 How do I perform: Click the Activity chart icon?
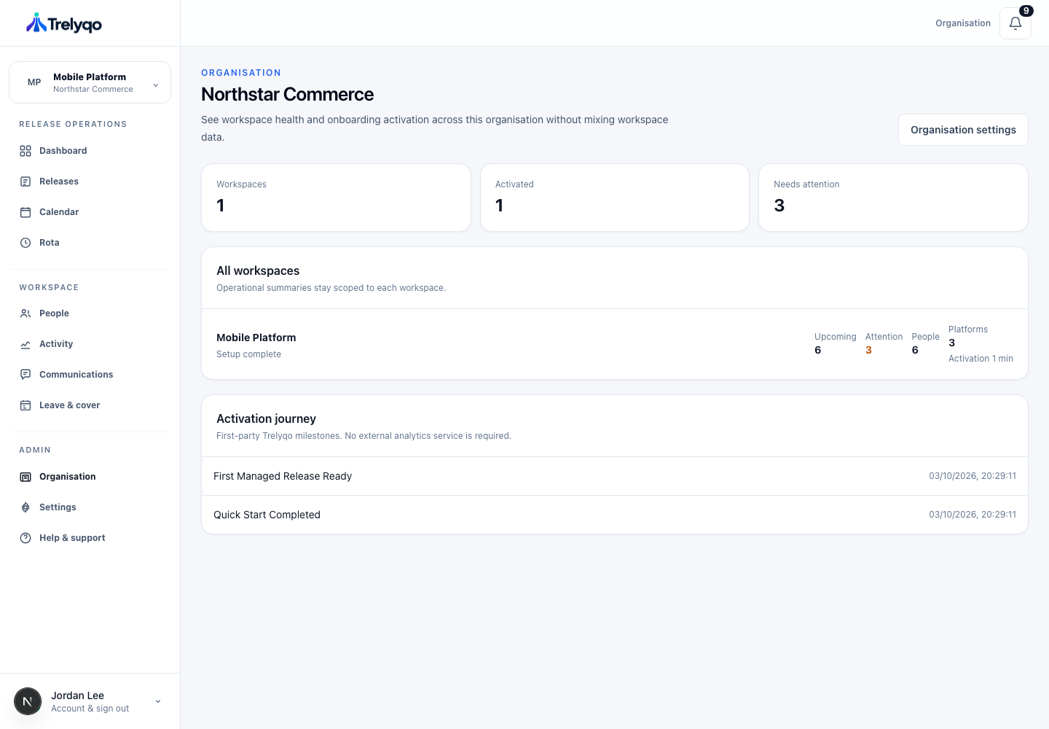25,344
